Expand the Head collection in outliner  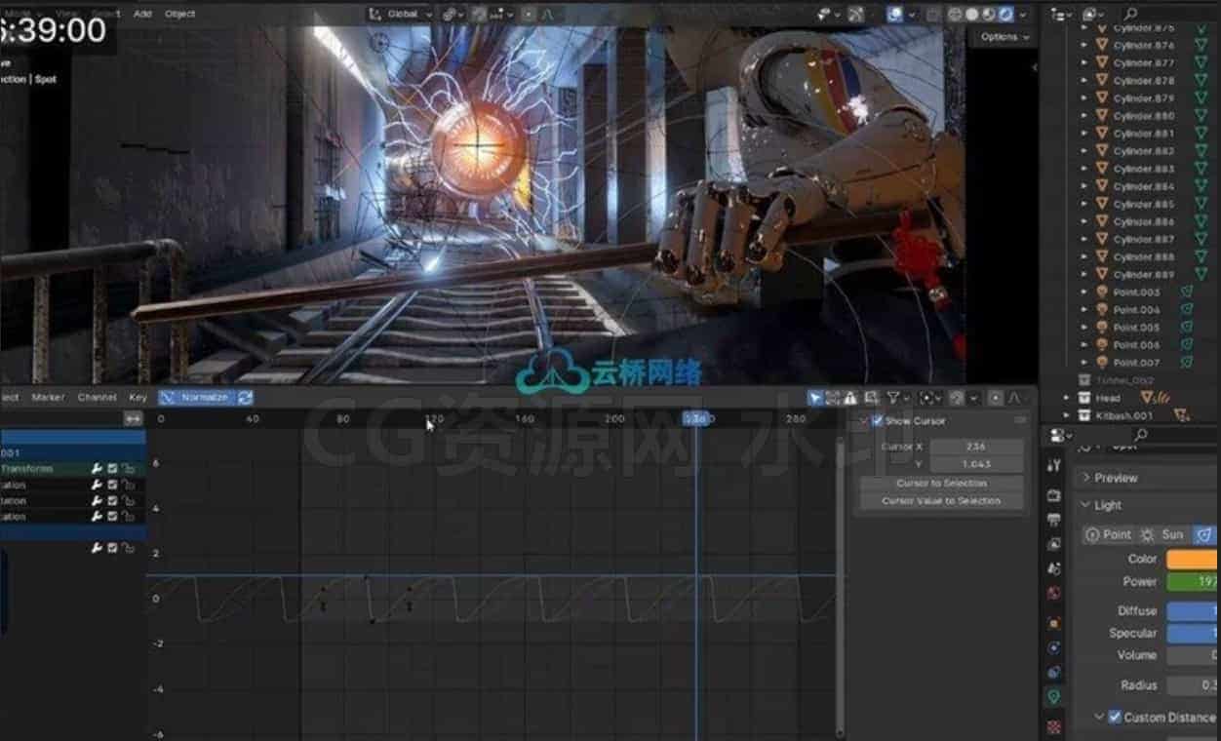tap(1067, 398)
